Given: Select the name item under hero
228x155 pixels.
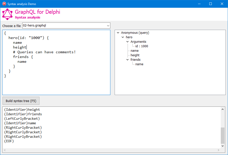Looking at the screenshot, I should point(134,51).
